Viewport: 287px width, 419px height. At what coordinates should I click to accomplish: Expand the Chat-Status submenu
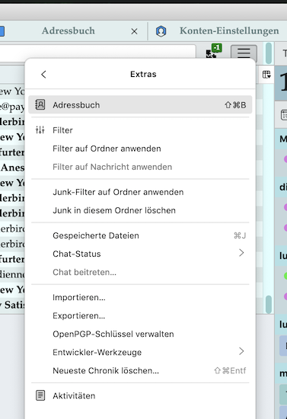140,254
